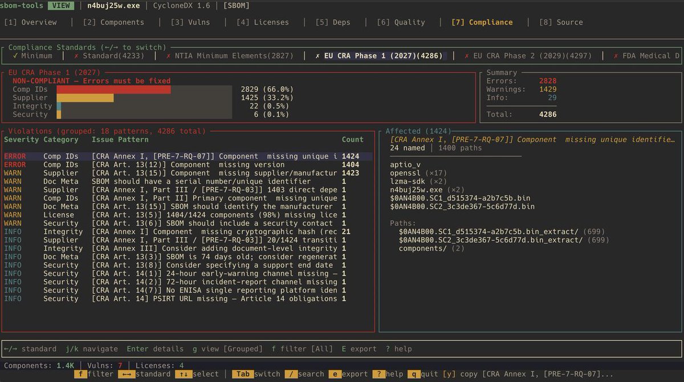Click the Warnings count 1429 in Summary

[548, 90]
